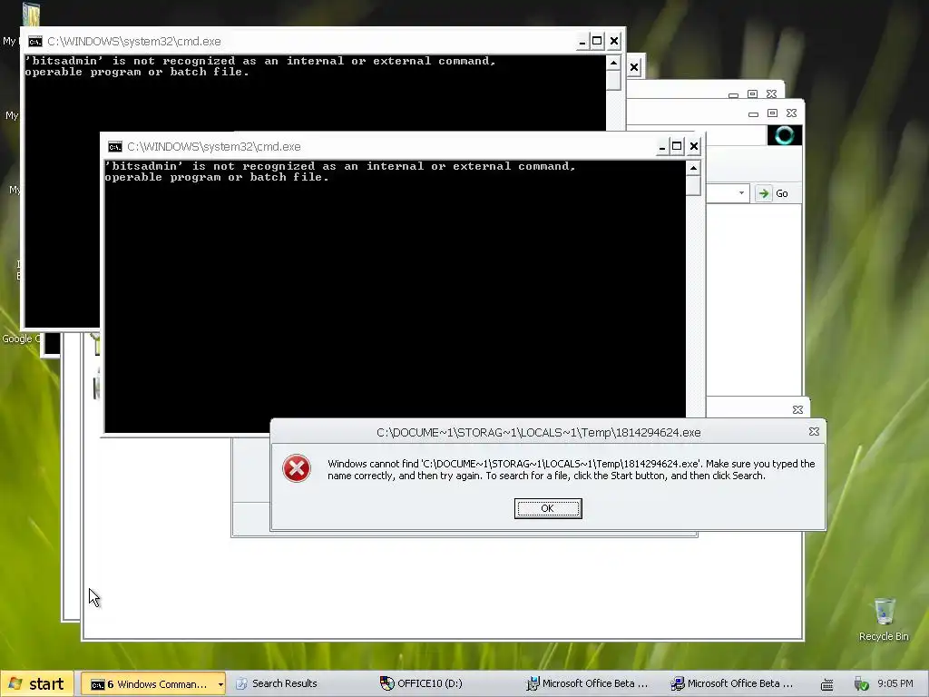Click the front cmd.exe title bar system icon

115,146
